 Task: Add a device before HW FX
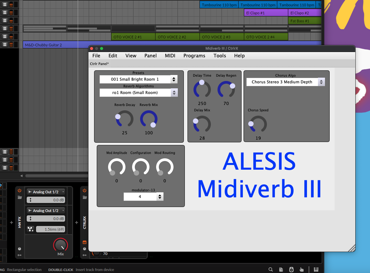point(11,222)
